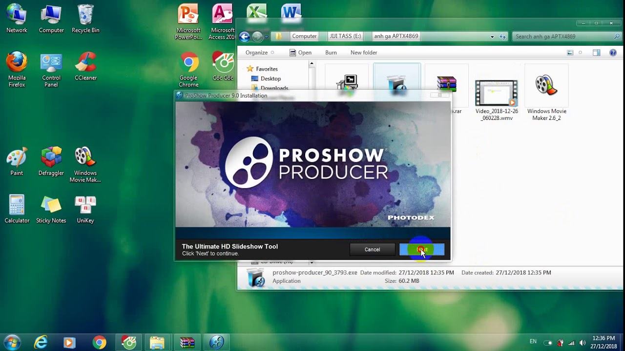
Task: Click Burn in Explorer toolbar
Action: click(331, 53)
